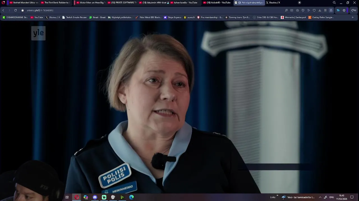Open the profile account icon
The height and width of the screenshot is (201, 359).
tap(331, 10)
